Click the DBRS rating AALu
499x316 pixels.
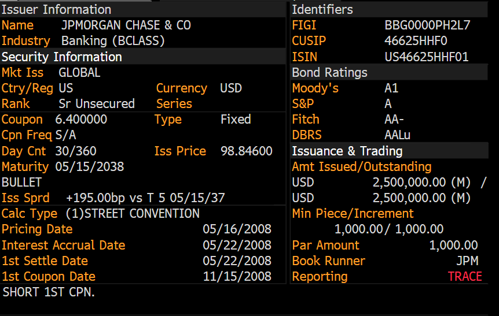pyautogui.click(x=398, y=135)
